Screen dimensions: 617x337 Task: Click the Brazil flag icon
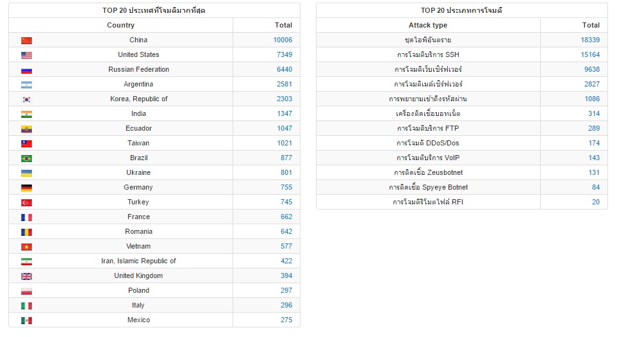(26, 158)
